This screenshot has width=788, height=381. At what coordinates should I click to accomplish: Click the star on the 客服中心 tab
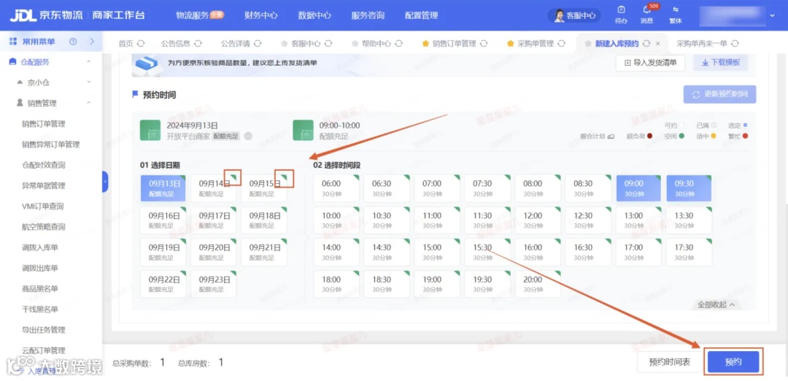point(285,44)
